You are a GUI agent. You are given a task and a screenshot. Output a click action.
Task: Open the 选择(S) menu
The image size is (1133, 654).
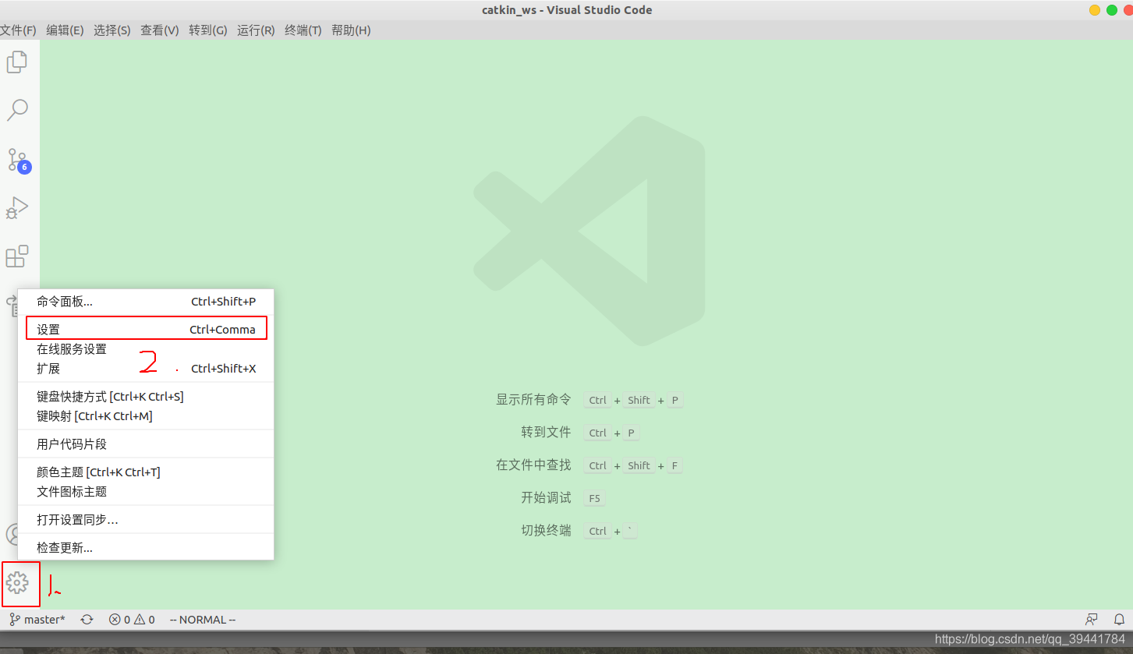pos(112,30)
